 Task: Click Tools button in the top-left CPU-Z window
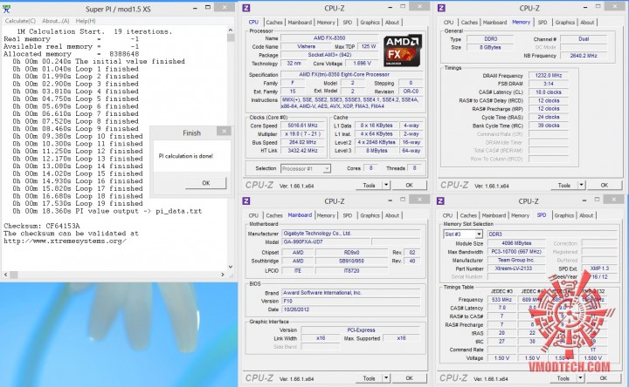369,186
